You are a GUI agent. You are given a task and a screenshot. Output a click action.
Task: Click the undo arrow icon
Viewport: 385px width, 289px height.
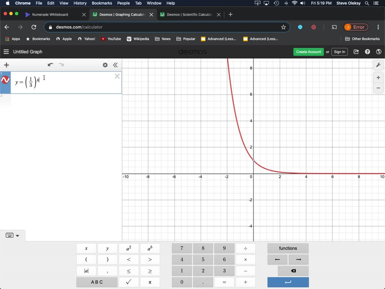point(50,65)
